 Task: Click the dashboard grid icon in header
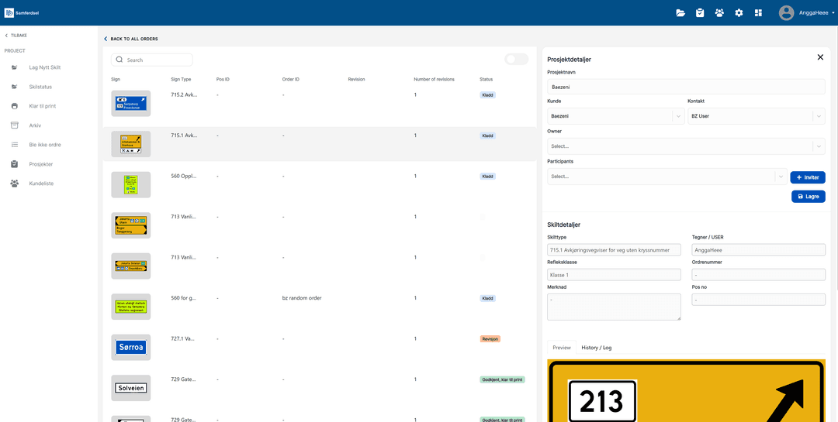point(758,12)
